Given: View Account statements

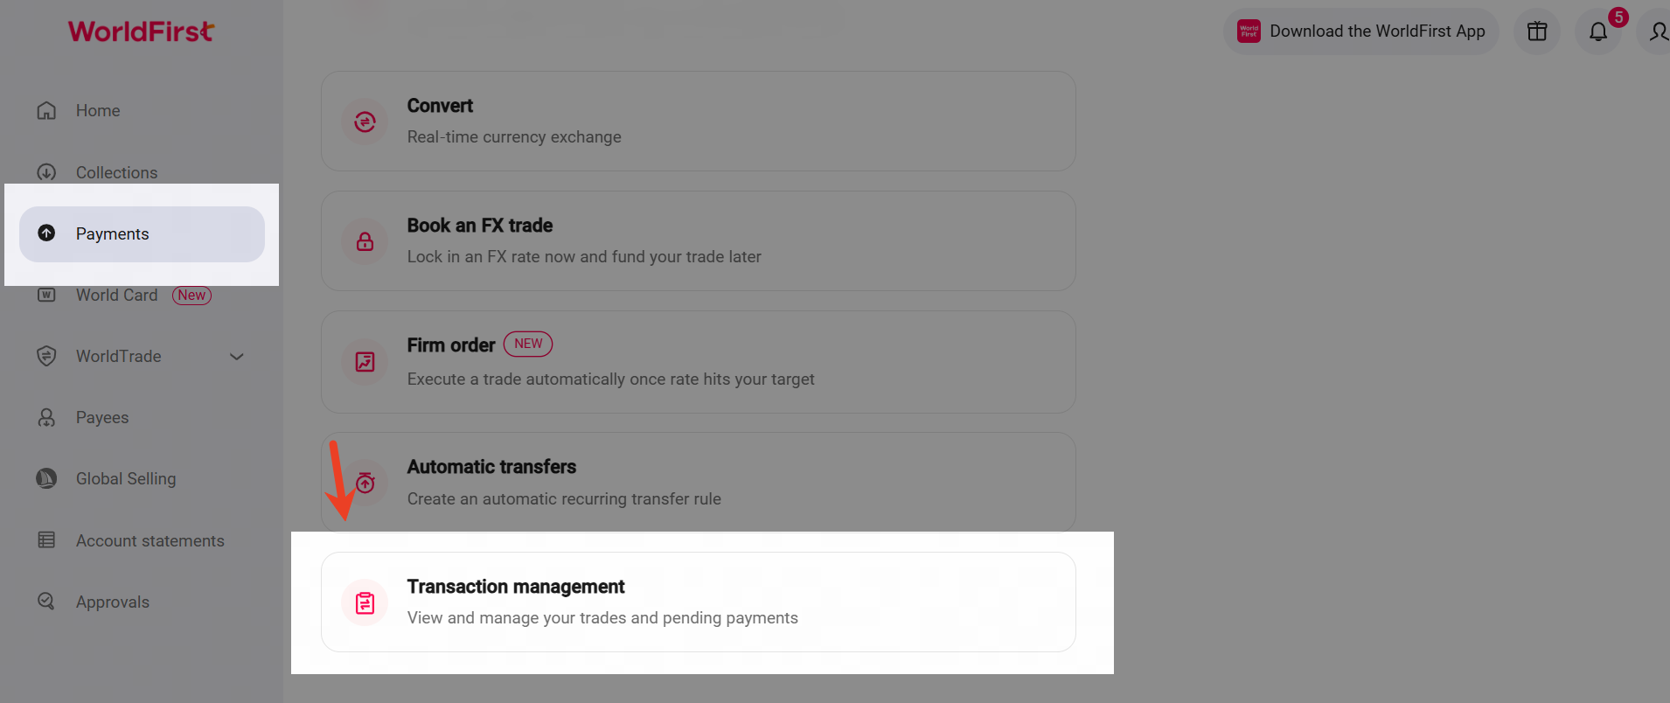Looking at the screenshot, I should pos(150,541).
